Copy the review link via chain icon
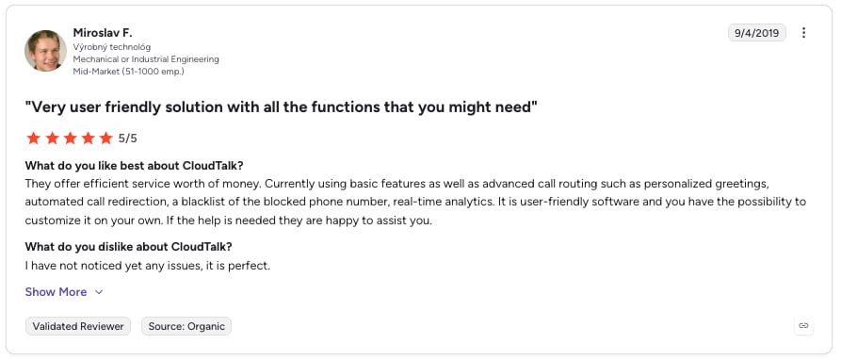This screenshot has width=841, height=360. (803, 326)
